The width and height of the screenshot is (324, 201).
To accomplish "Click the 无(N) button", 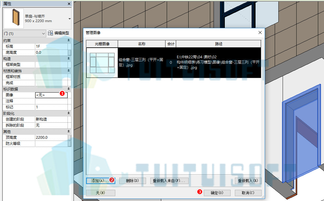I will [101, 193].
